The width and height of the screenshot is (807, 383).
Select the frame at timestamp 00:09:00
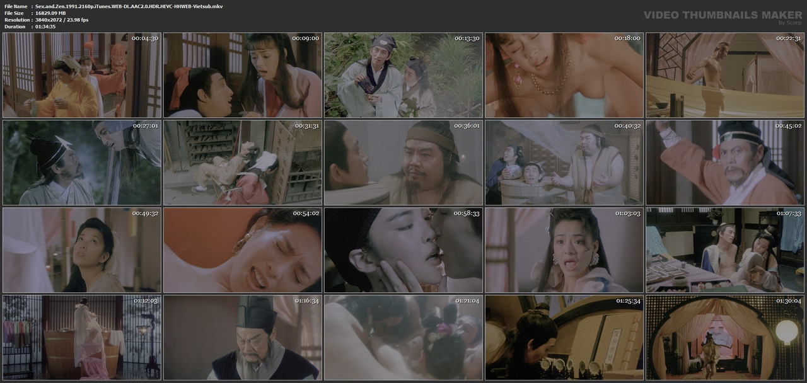point(243,76)
